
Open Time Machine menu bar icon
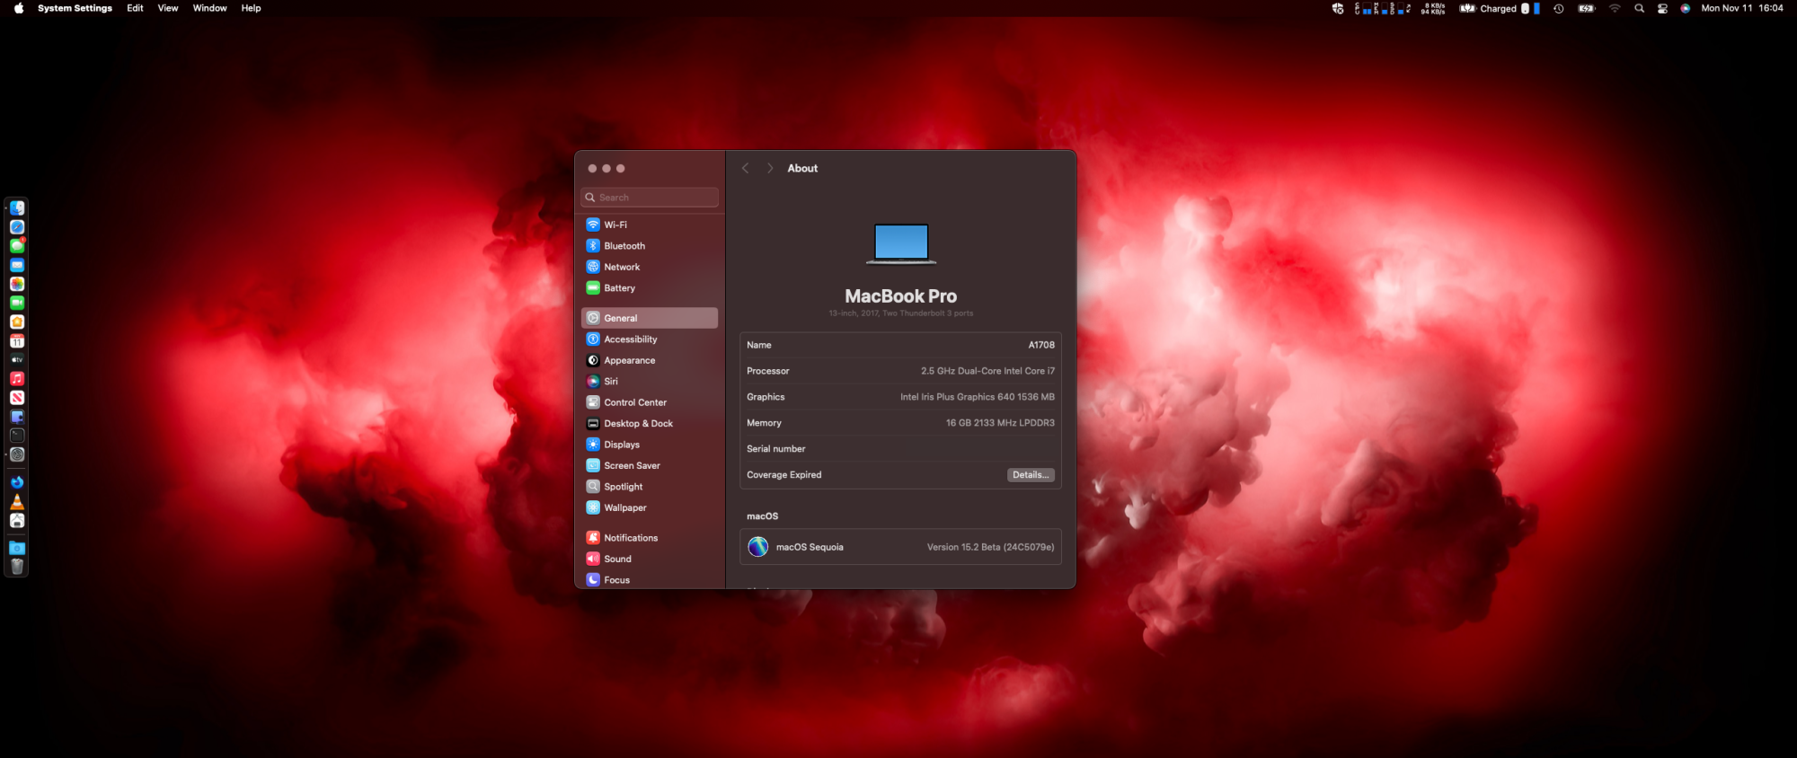click(1559, 8)
